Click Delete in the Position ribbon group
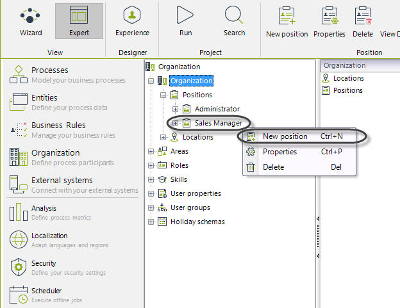This screenshot has width=400, height=308. pos(363,22)
